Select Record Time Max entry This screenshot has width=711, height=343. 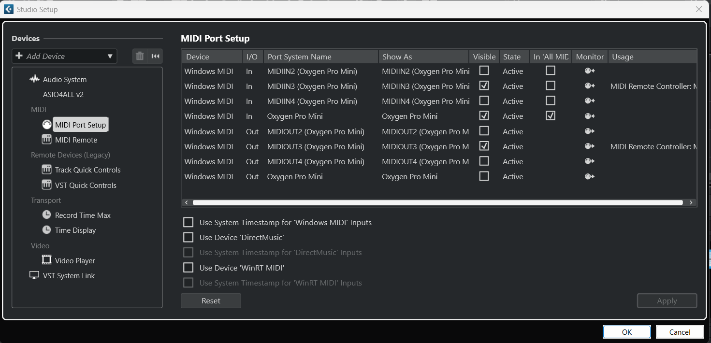[83, 215]
